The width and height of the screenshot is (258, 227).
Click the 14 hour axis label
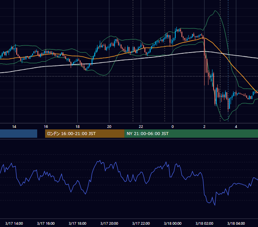pyautogui.click(x=14, y=127)
